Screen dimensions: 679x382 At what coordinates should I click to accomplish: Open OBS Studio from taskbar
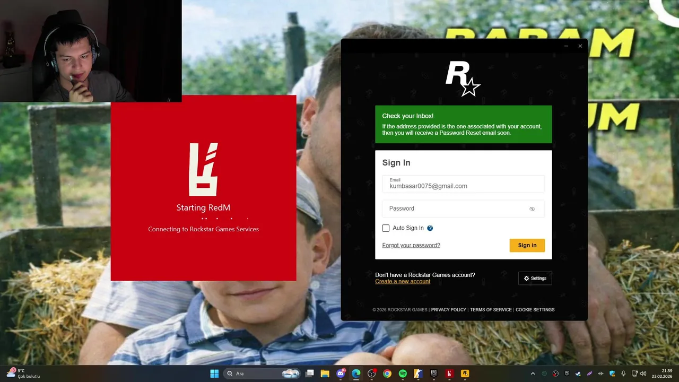pyautogui.click(x=371, y=374)
